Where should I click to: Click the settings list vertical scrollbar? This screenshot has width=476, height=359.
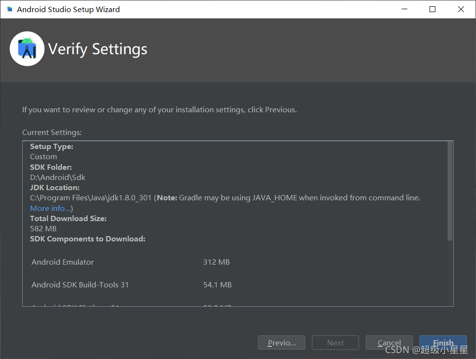[450, 191]
